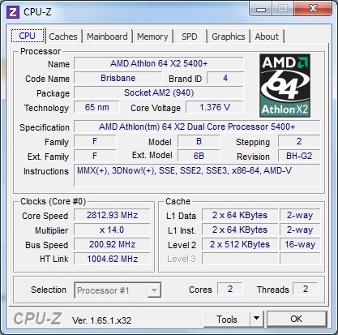Viewport: 338px width, 335px height.
Task: Click the L1 Data size 2 x 64 KBytes
Action: [x=240, y=215]
